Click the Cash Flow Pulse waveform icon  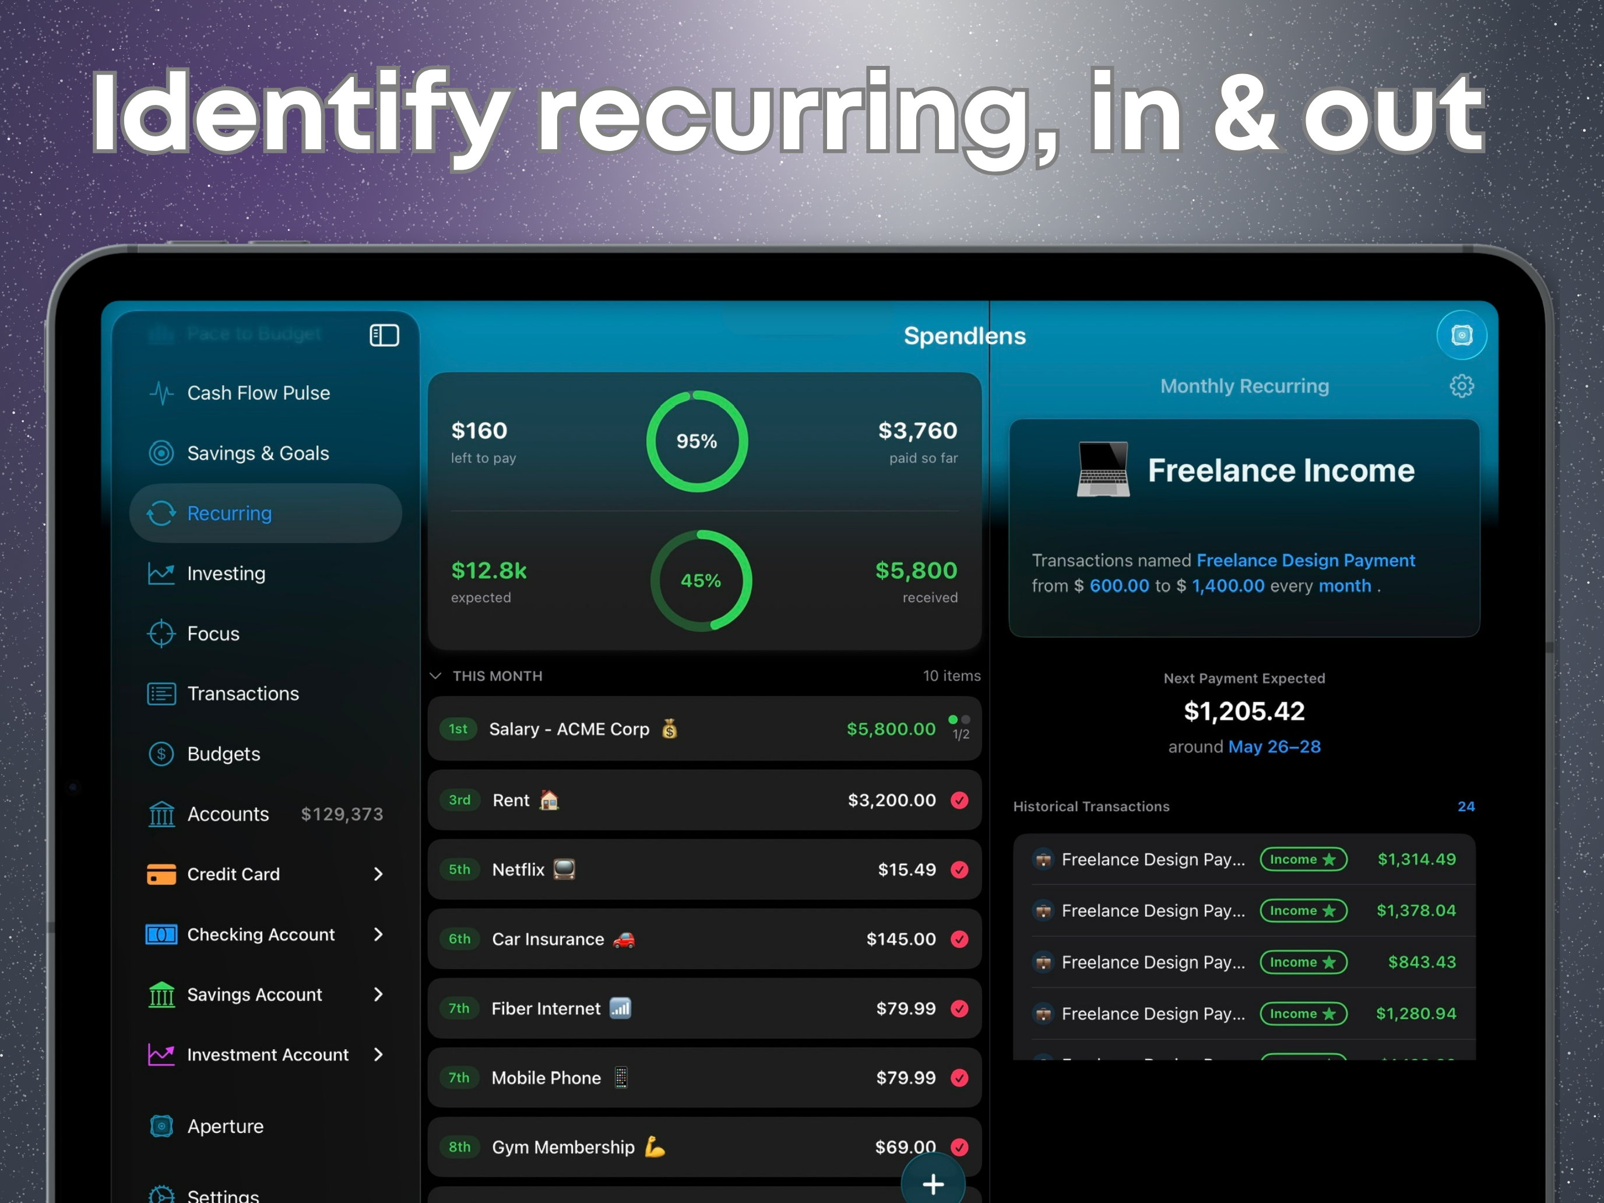coord(161,393)
